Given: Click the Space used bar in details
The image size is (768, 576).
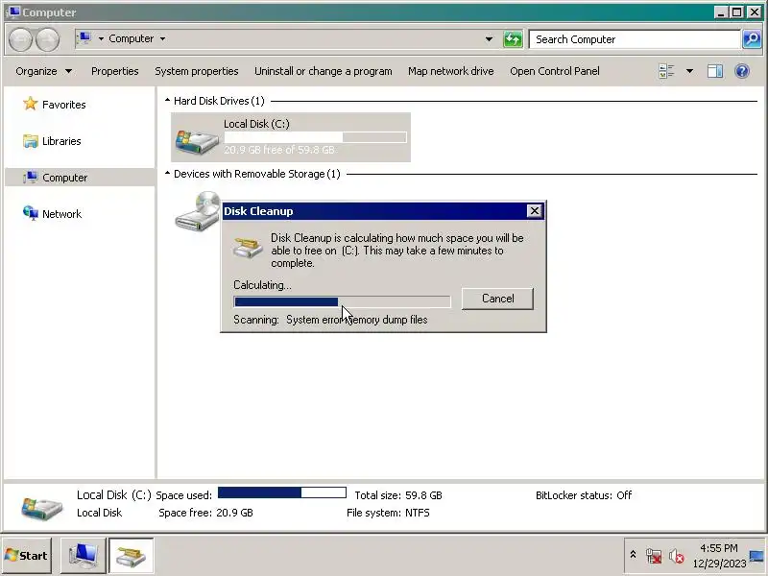Looking at the screenshot, I should point(282,492).
